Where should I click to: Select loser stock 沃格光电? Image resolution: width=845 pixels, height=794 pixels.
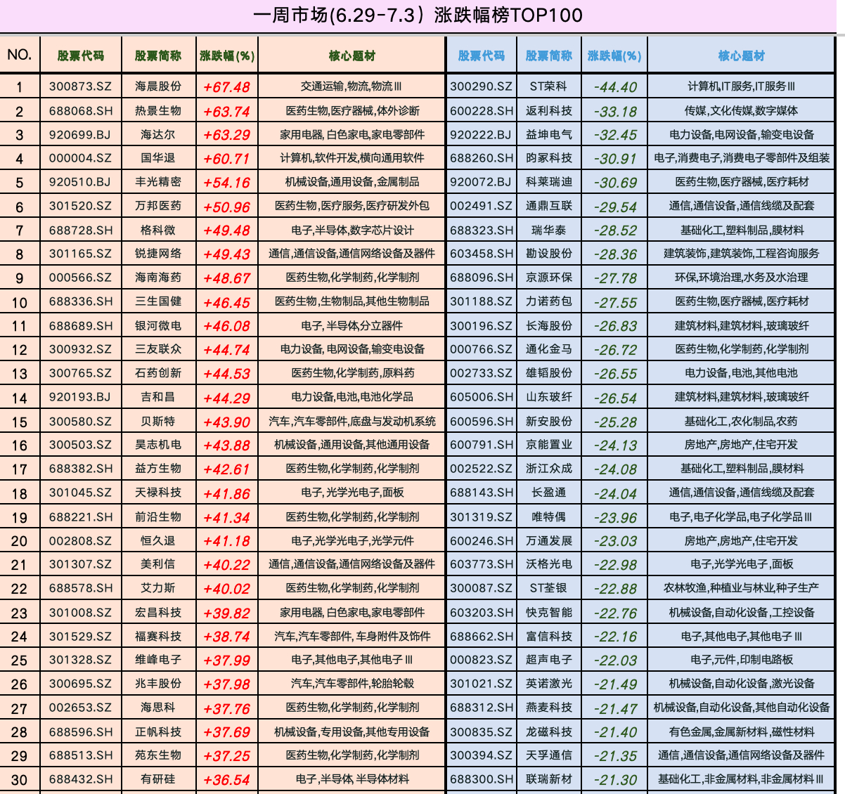click(549, 564)
